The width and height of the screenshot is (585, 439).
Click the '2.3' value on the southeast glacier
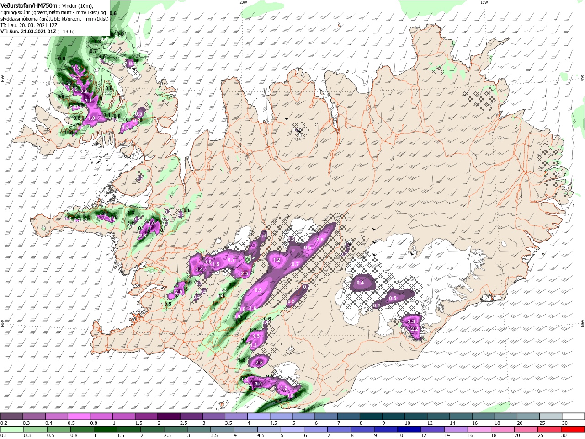click(x=411, y=322)
